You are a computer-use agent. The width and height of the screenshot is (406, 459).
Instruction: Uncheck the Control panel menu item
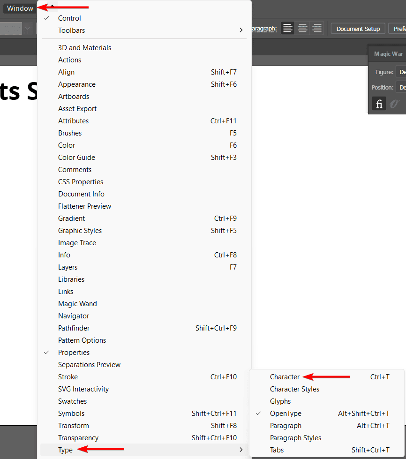(69, 18)
